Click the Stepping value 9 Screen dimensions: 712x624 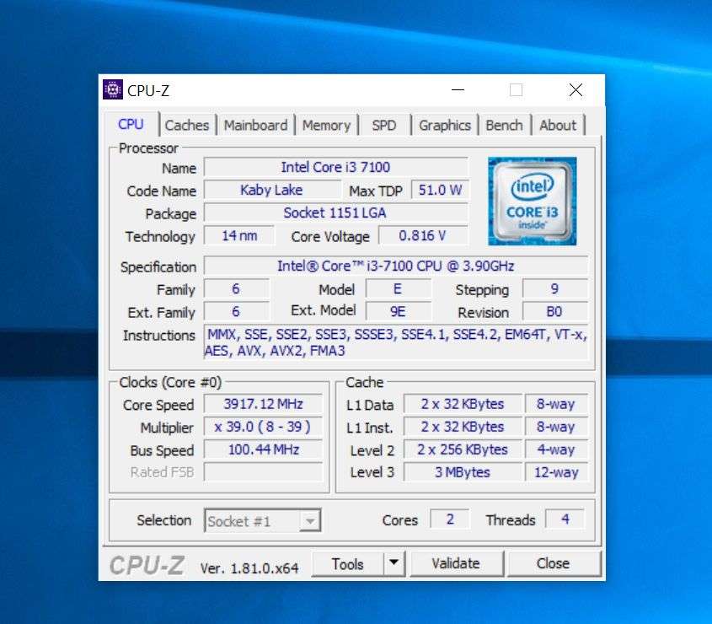pyautogui.click(x=555, y=289)
